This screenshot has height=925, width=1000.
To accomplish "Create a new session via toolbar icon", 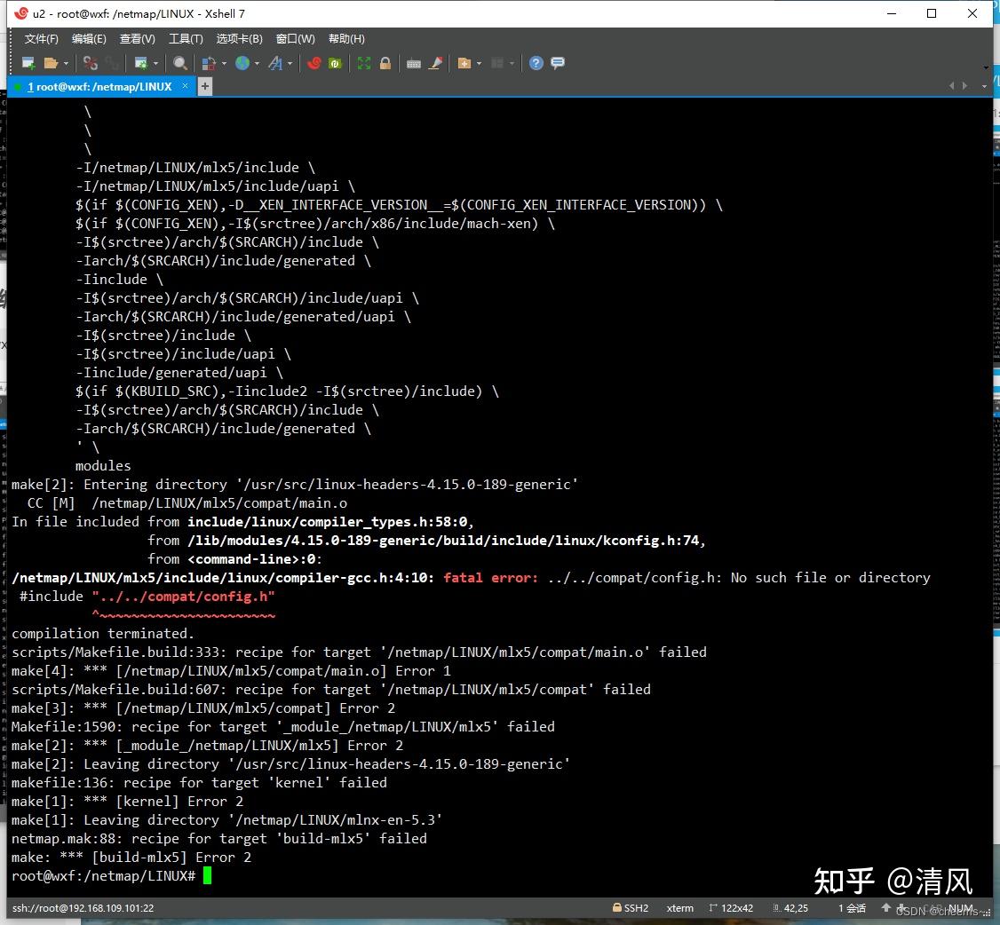I will (x=28, y=63).
